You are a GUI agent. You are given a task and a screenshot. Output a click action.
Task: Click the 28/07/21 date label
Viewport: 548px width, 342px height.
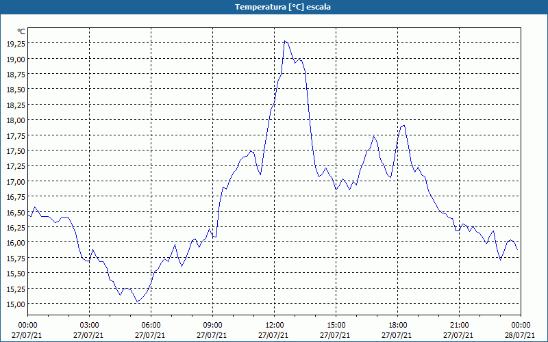click(520, 335)
